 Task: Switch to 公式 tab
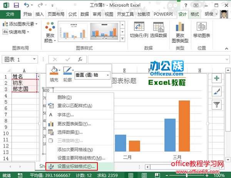coord(72,14)
